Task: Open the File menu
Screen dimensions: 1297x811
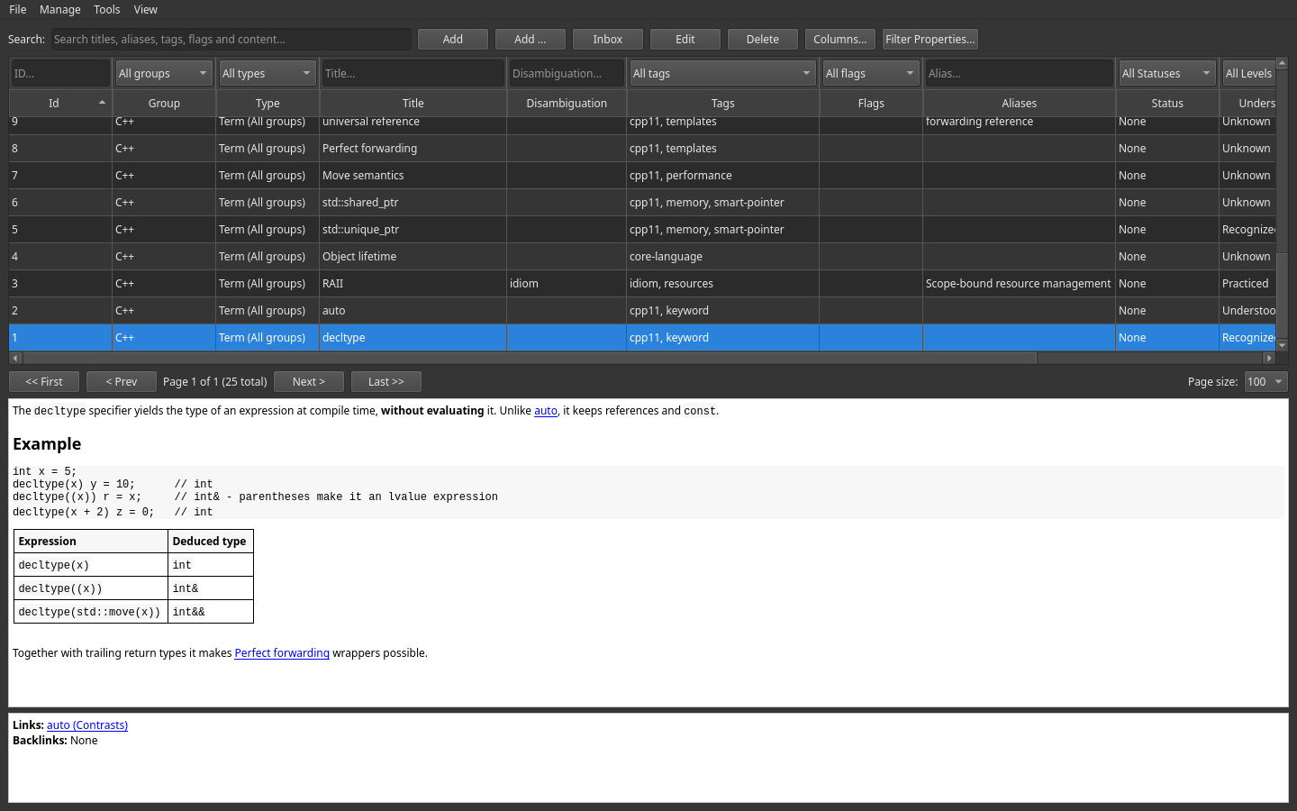Action: point(18,10)
